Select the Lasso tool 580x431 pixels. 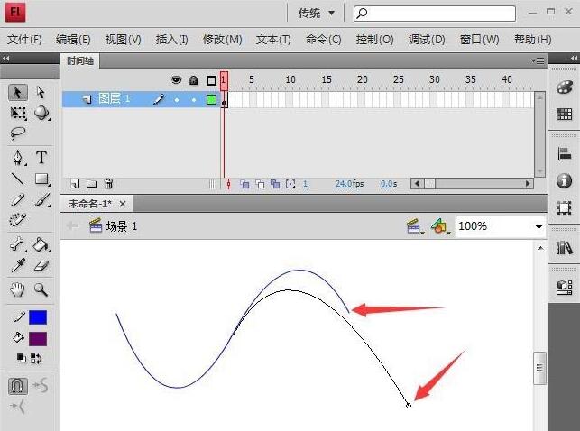tap(18, 133)
